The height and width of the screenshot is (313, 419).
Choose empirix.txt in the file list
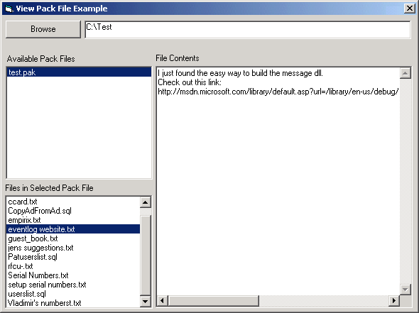coord(73,220)
